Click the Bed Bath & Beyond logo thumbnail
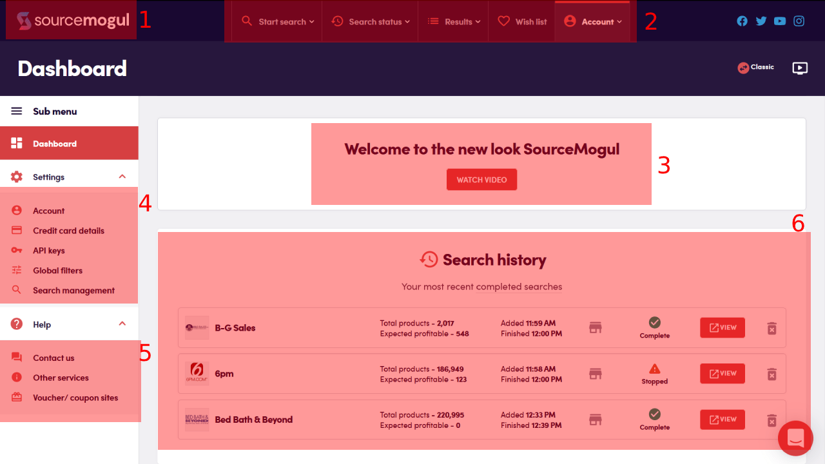Viewport: 825px width, 464px height. click(197, 420)
